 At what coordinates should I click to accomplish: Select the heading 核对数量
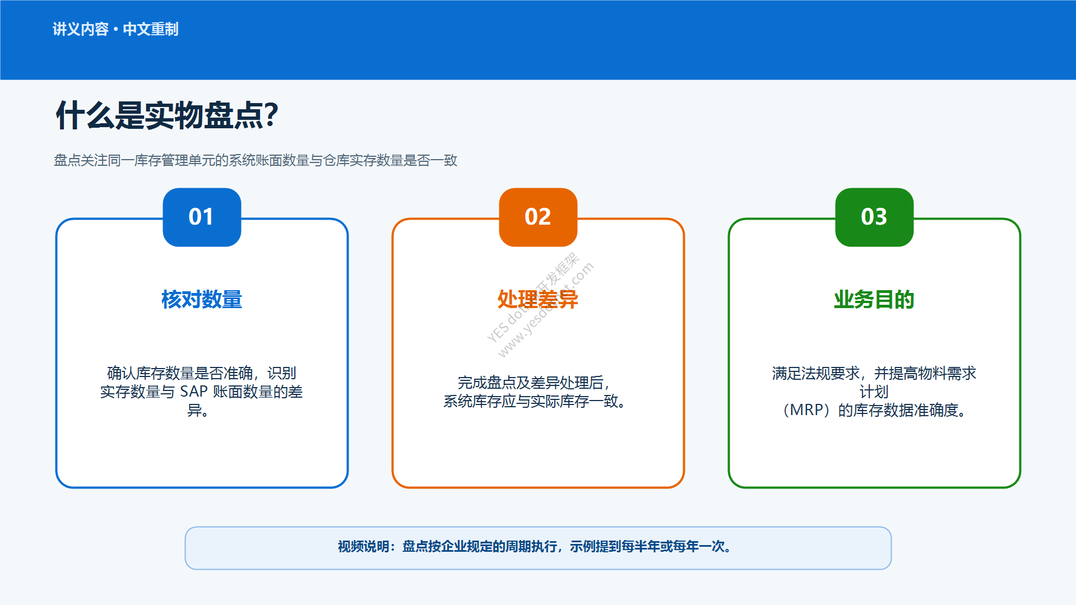pos(202,300)
